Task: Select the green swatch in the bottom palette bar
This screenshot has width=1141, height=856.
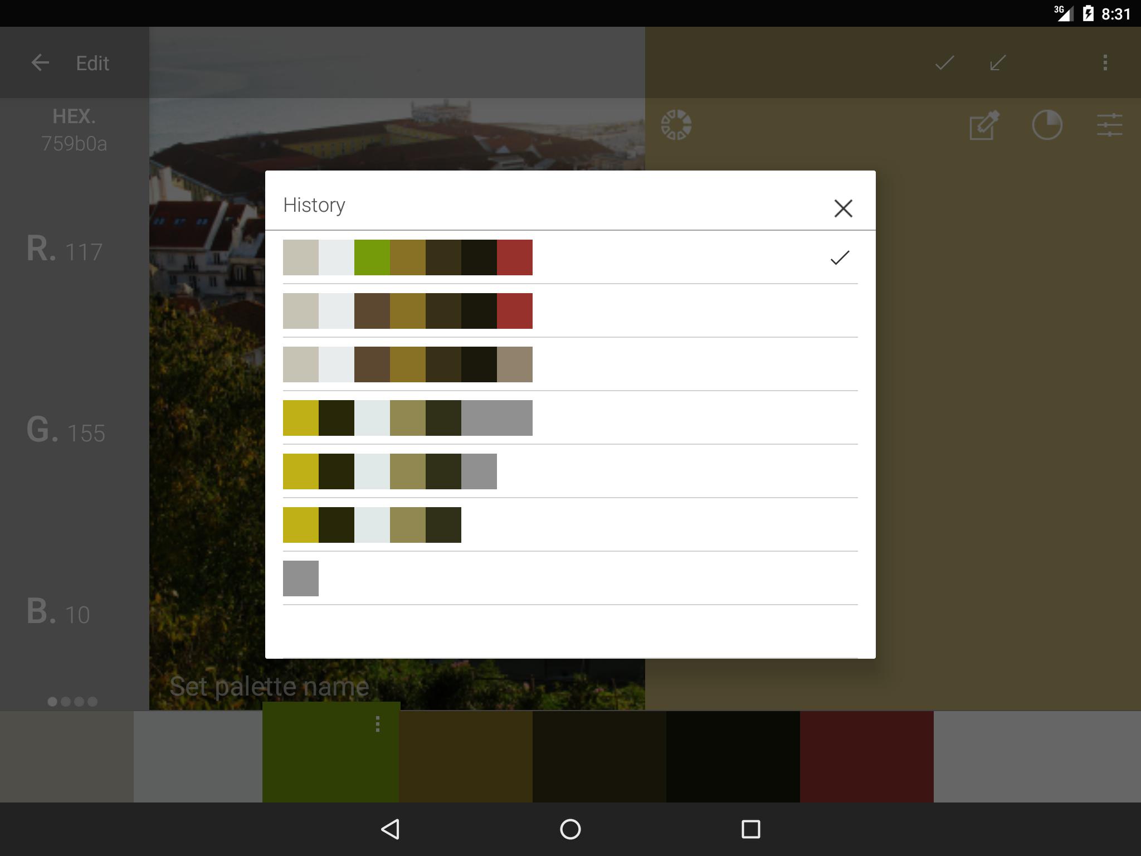Action: [331, 752]
